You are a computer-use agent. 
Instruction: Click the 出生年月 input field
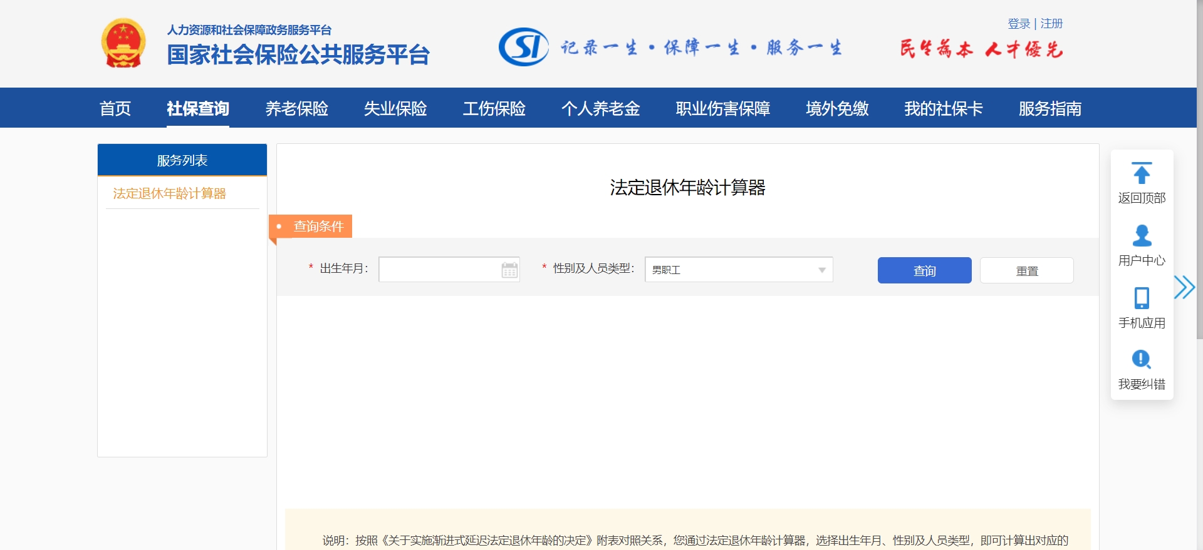(439, 270)
